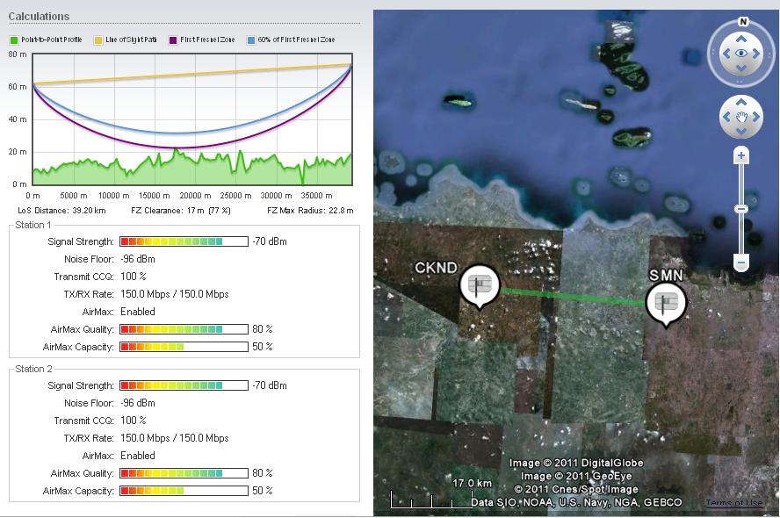Click the "Station 1" group label
780x518 pixels.
(33, 225)
